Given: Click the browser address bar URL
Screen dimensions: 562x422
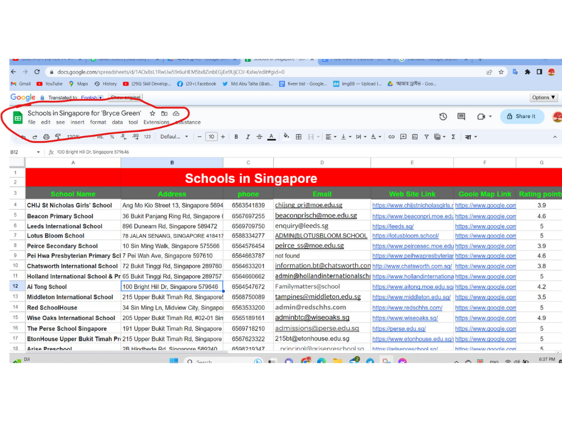Looking at the screenshot, I should (171, 72).
